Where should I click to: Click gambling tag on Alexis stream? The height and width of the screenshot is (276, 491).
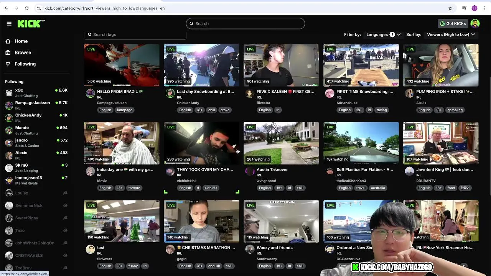pyautogui.click(x=455, y=110)
